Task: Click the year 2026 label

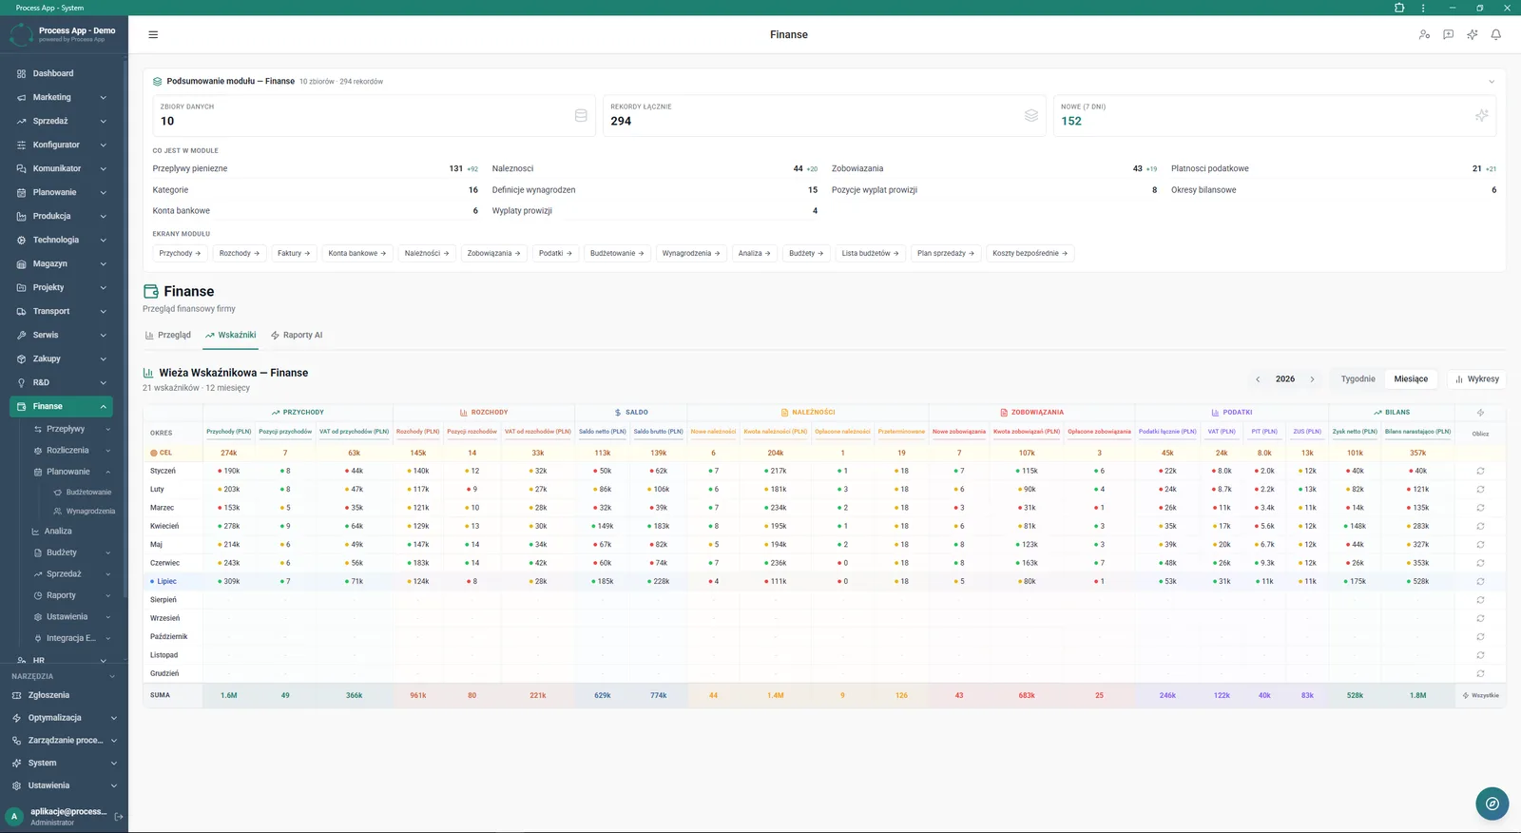Action: pyautogui.click(x=1285, y=378)
